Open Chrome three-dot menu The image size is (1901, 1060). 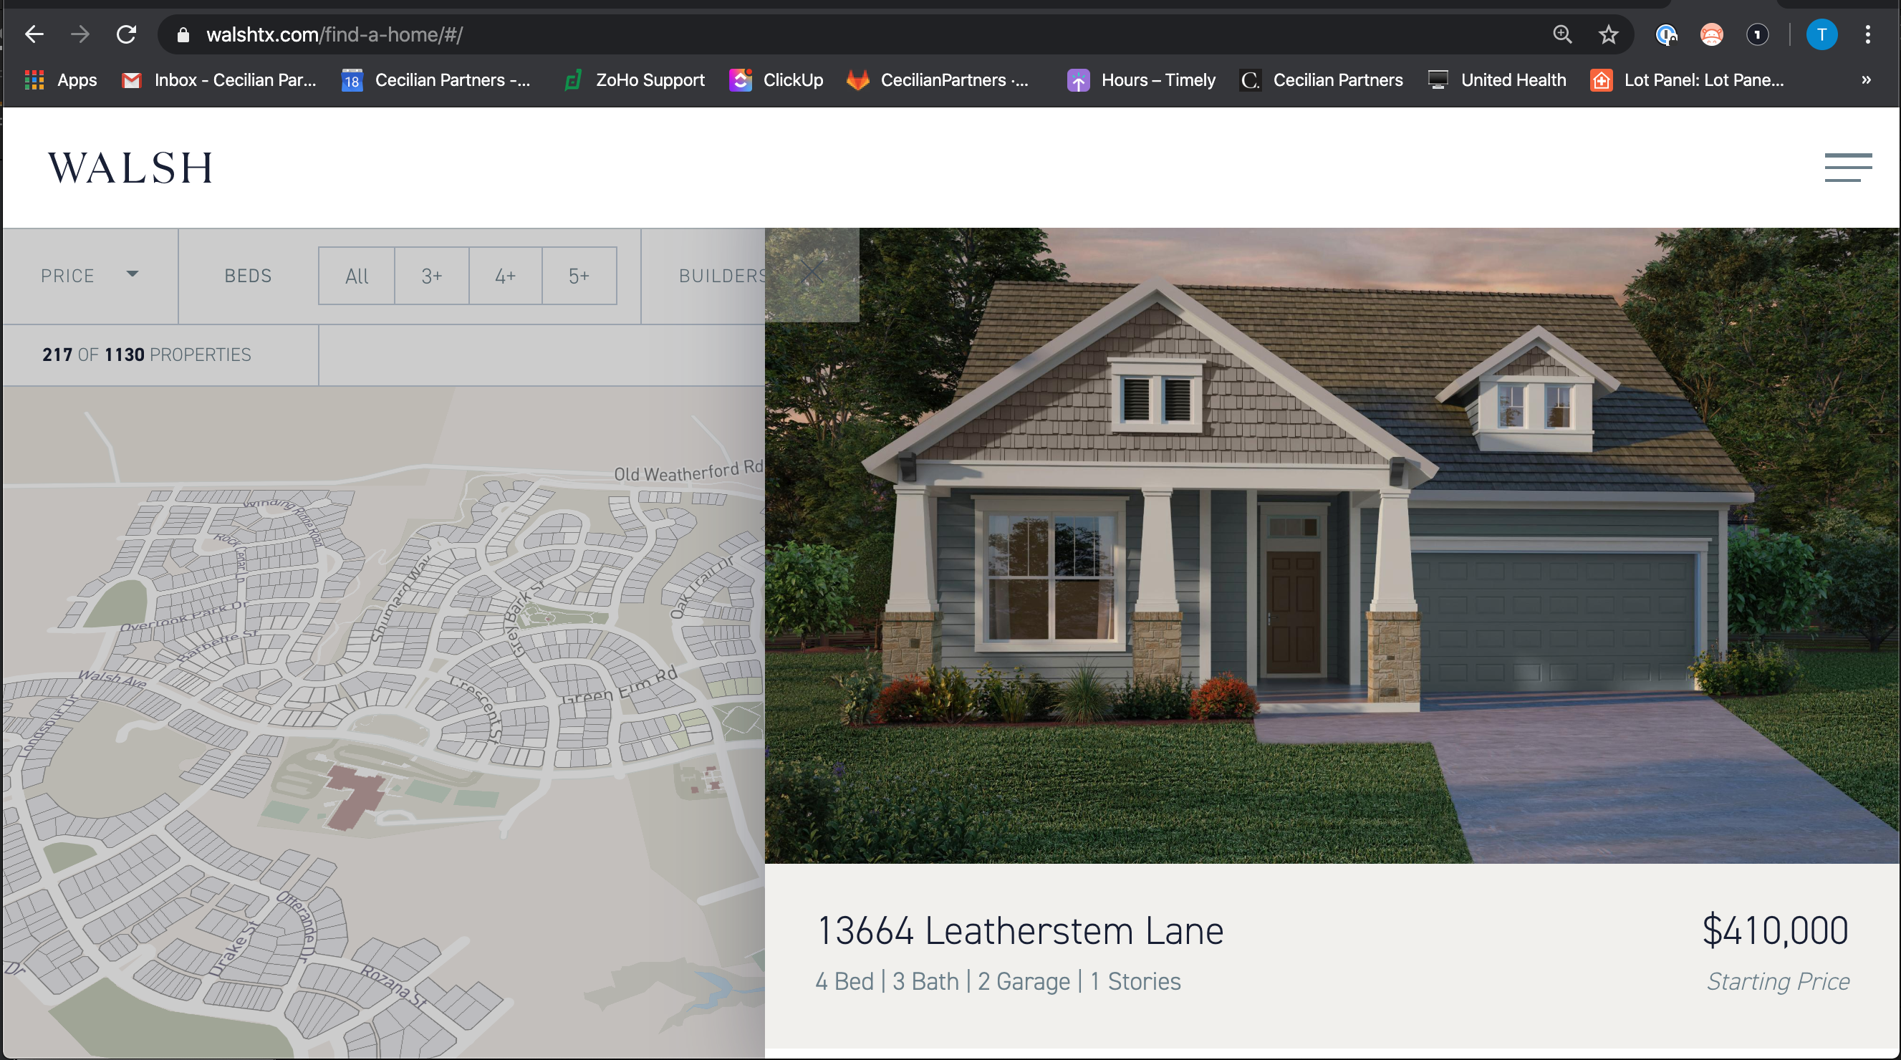(1868, 34)
